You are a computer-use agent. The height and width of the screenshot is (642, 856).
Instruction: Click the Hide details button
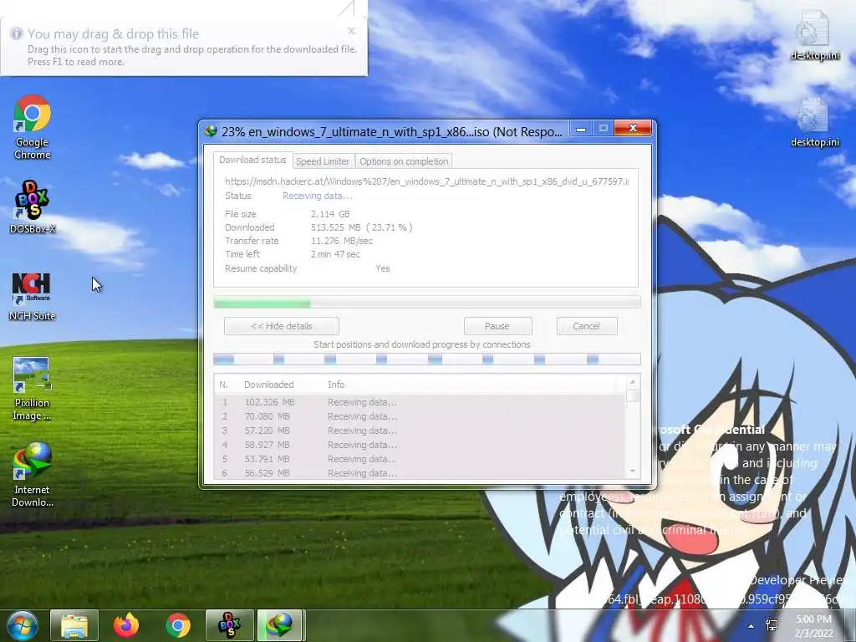point(282,326)
